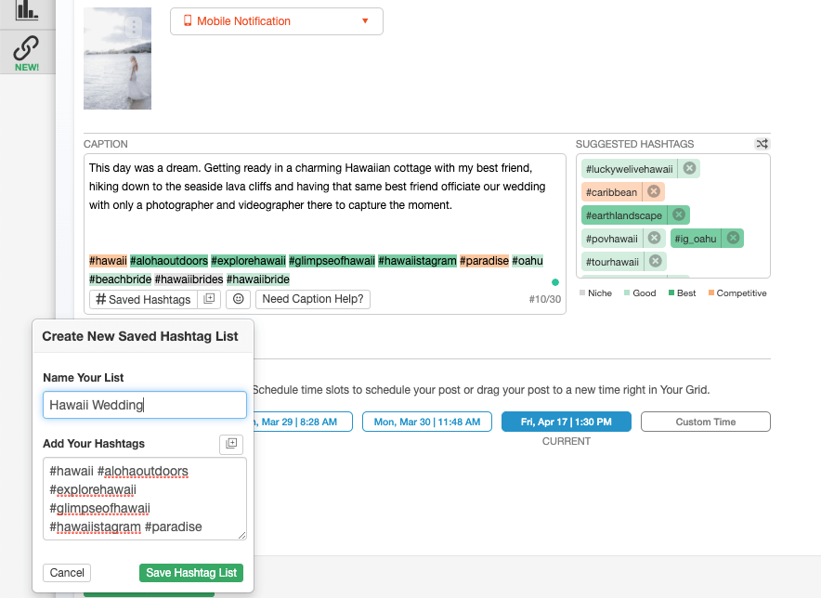Select the bride photo thumbnail

tap(117, 58)
